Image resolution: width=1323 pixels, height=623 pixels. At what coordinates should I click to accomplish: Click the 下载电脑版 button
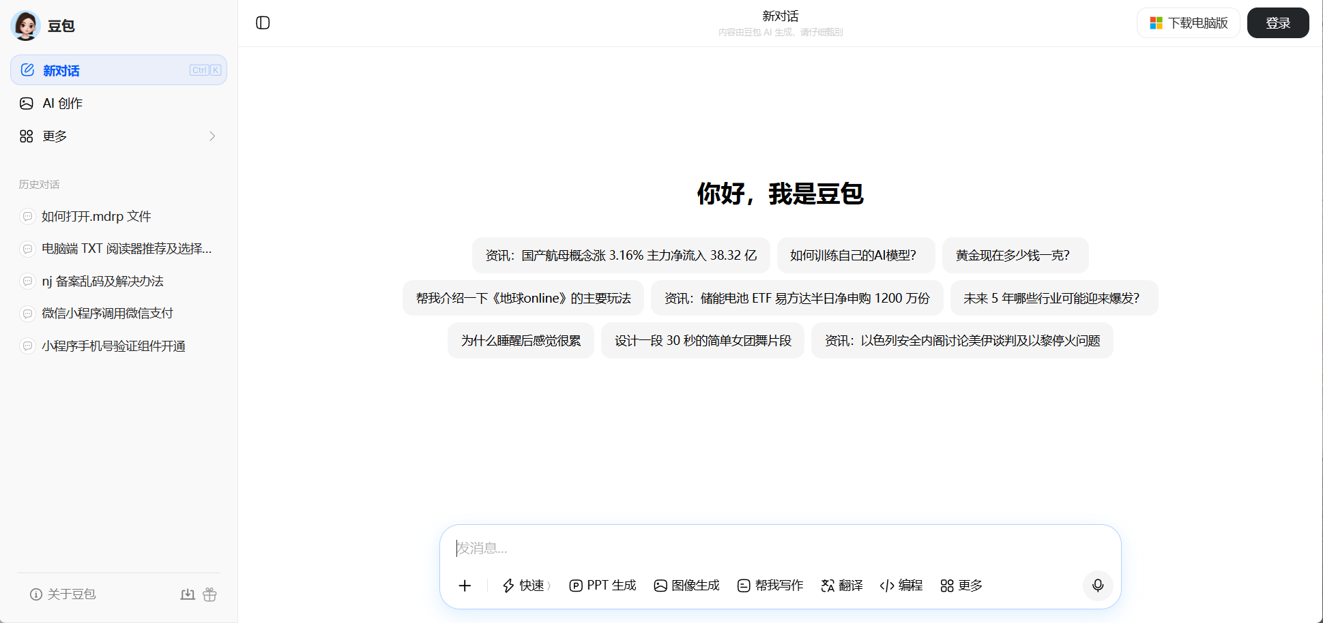click(x=1189, y=23)
